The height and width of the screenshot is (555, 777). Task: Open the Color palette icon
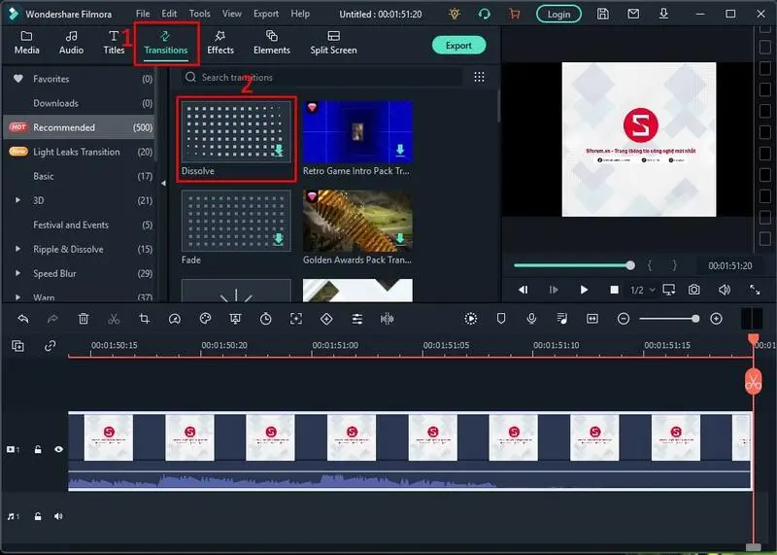pyautogui.click(x=205, y=319)
